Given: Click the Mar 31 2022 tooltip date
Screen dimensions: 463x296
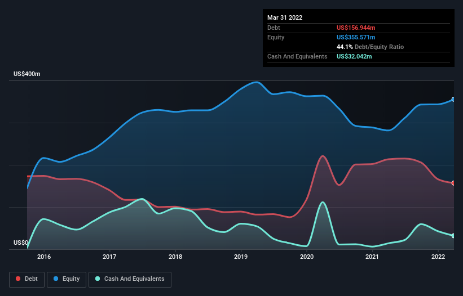Looking at the screenshot, I should tap(285, 17).
